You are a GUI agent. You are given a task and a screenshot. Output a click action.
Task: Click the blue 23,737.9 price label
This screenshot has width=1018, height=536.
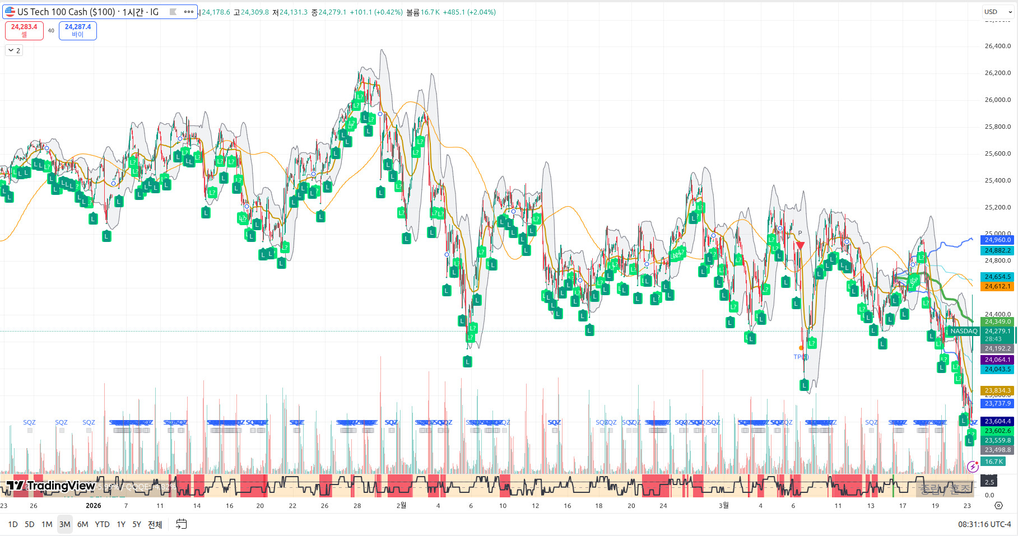pos(998,403)
